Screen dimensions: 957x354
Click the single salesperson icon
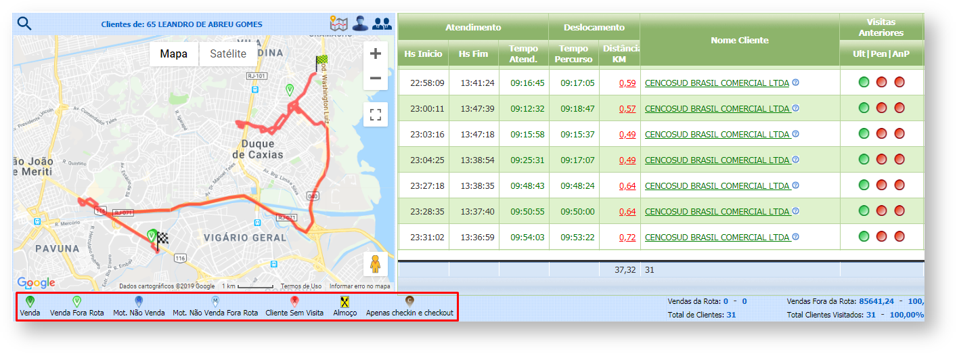click(360, 24)
